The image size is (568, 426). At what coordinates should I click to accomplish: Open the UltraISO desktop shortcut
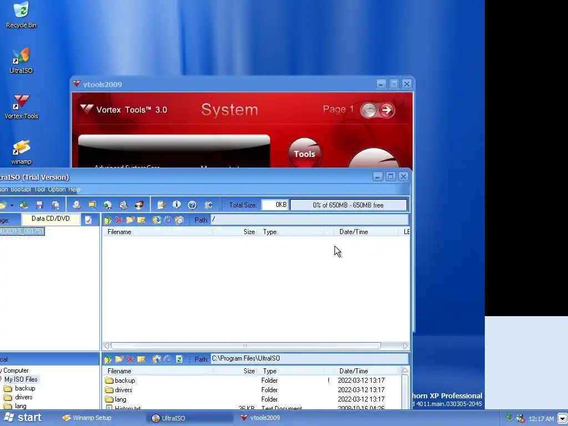[21, 61]
